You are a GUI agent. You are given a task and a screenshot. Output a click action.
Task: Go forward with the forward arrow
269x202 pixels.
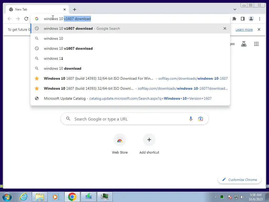(18, 19)
